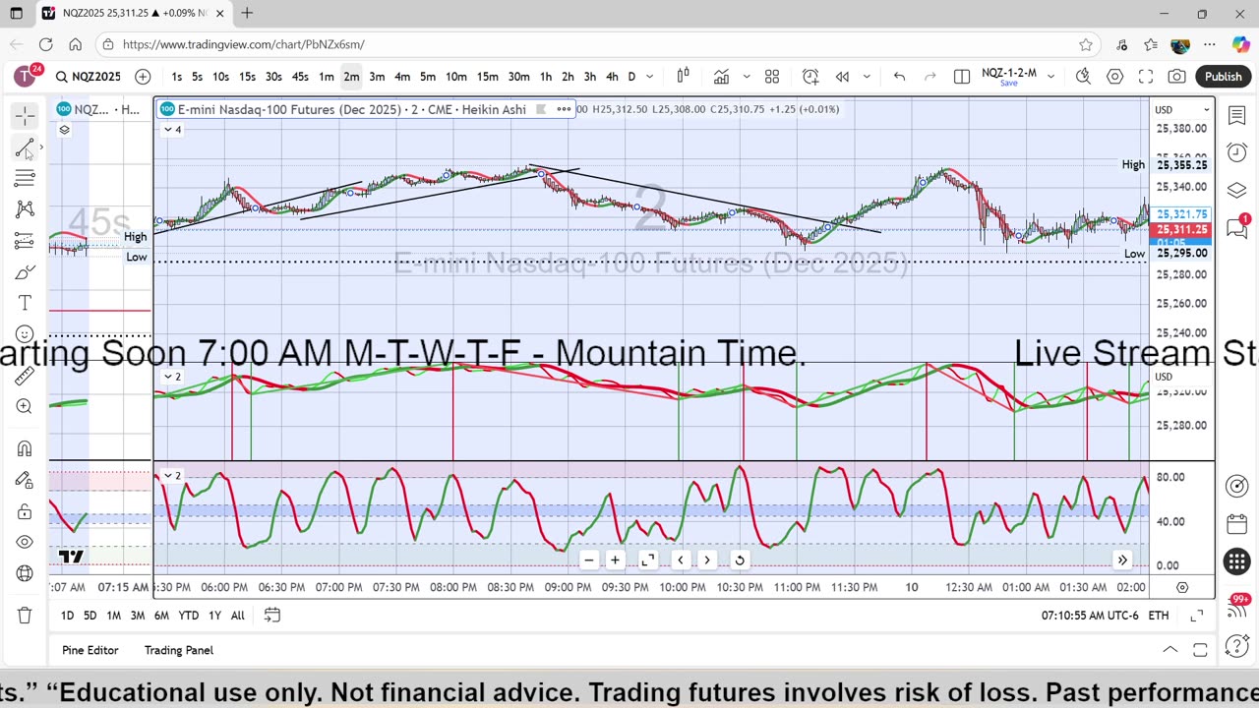Image resolution: width=1259 pixels, height=708 pixels.
Task: Take a chart snapshot with camera icon
Action: tap(1176, 77)
